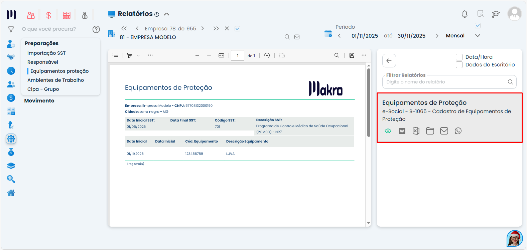The image size is (527, 250).
Task: Zoom out of the document
Action: [x=197, y=55]
